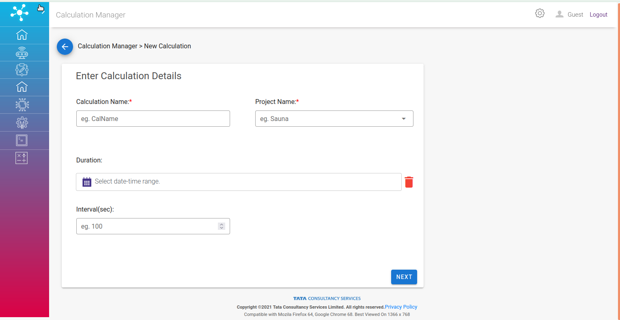This screenshot has height=320, width=620.
Task: Open the first home icon in sidebar
Action: tap(22, 35)
